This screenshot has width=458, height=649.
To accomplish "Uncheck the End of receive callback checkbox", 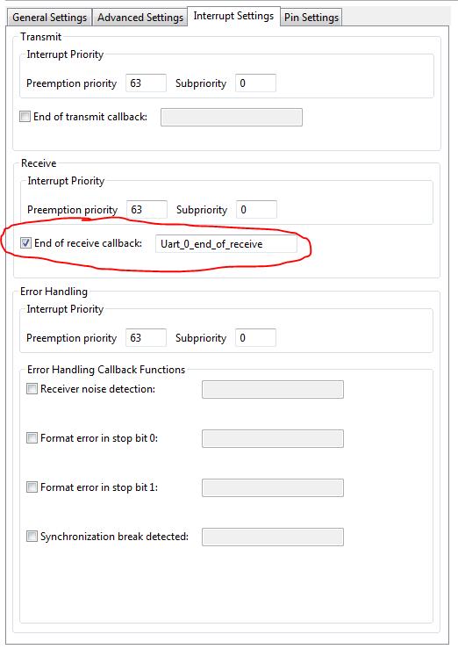I will click(26, 243).
